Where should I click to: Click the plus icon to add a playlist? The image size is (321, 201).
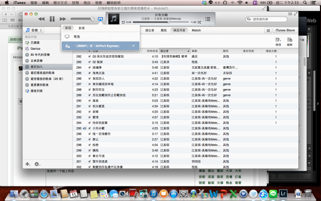[x=28, y=164]
